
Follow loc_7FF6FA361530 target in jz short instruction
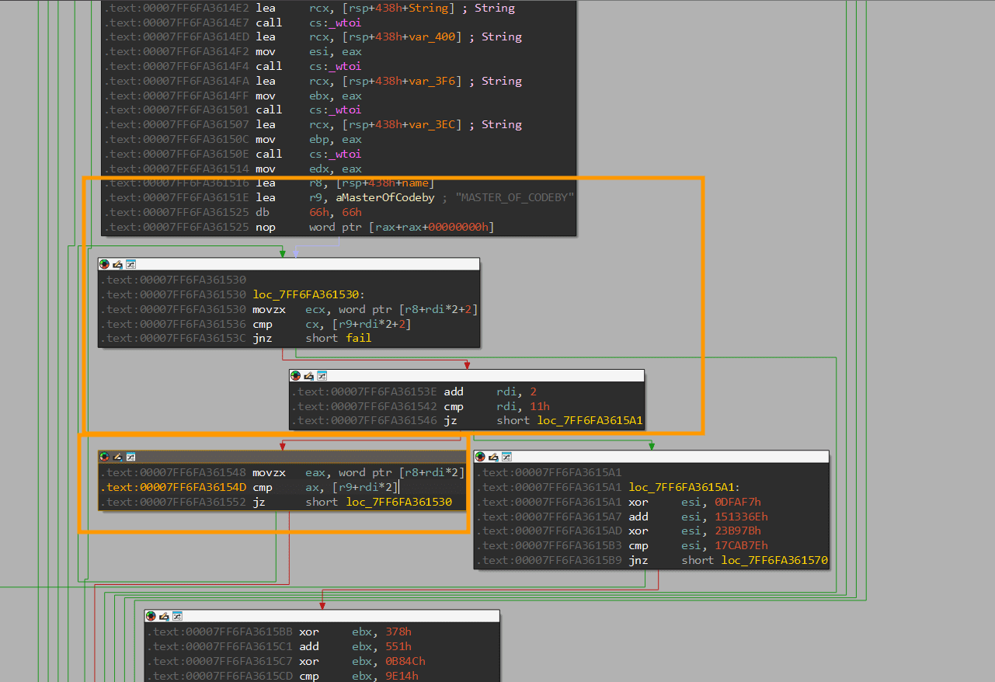pyautogui.click(x=399, y=503)
